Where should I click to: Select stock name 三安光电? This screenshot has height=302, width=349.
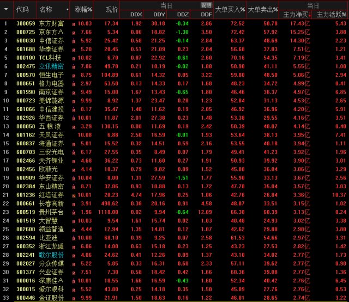point(51,152)
